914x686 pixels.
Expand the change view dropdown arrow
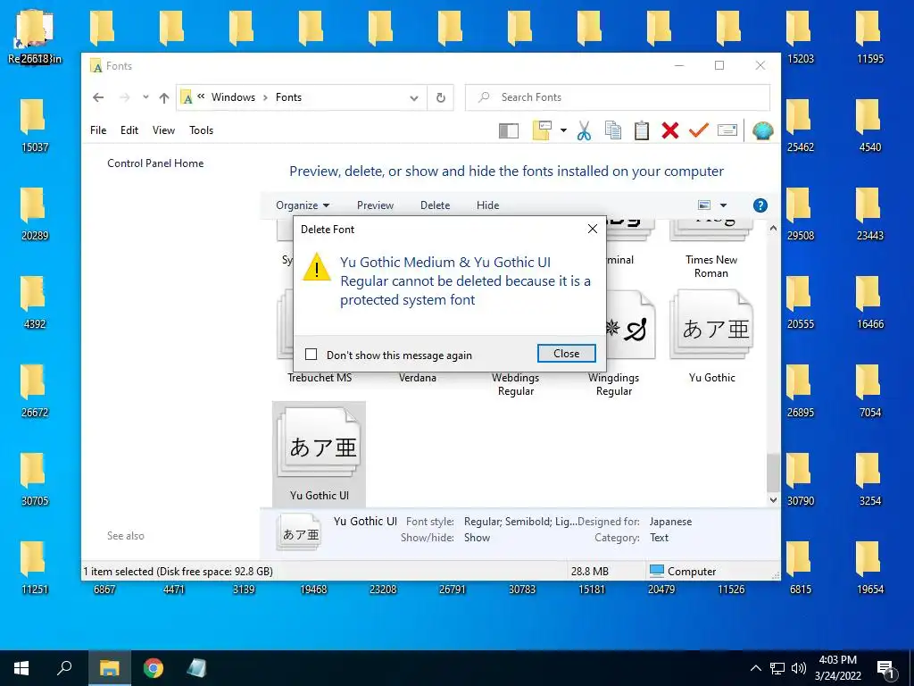coord(723,205)
